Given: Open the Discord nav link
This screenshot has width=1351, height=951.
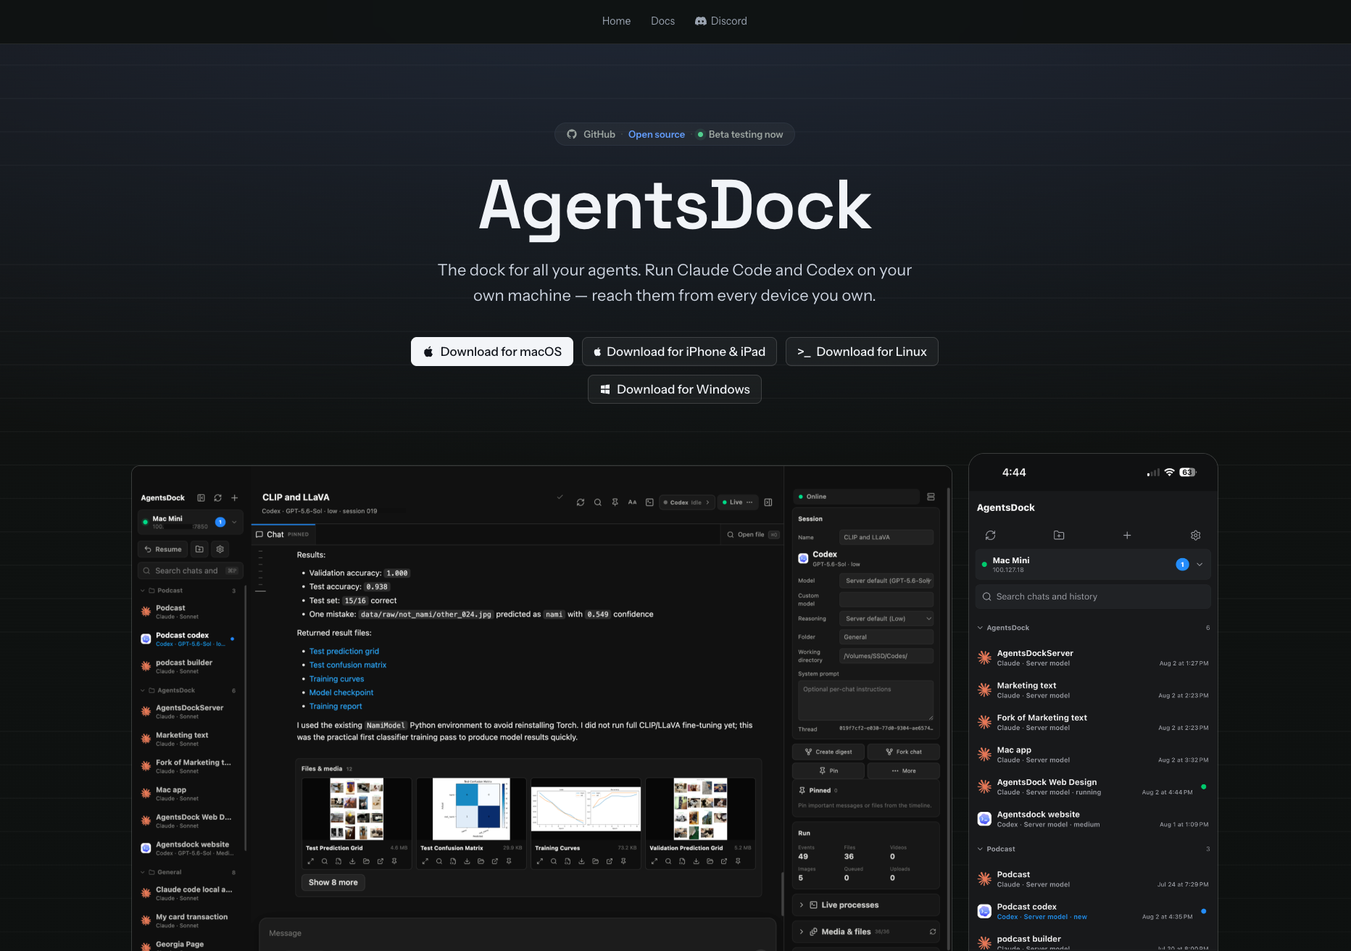Looking at the screenshot, I should coord(720,21).
